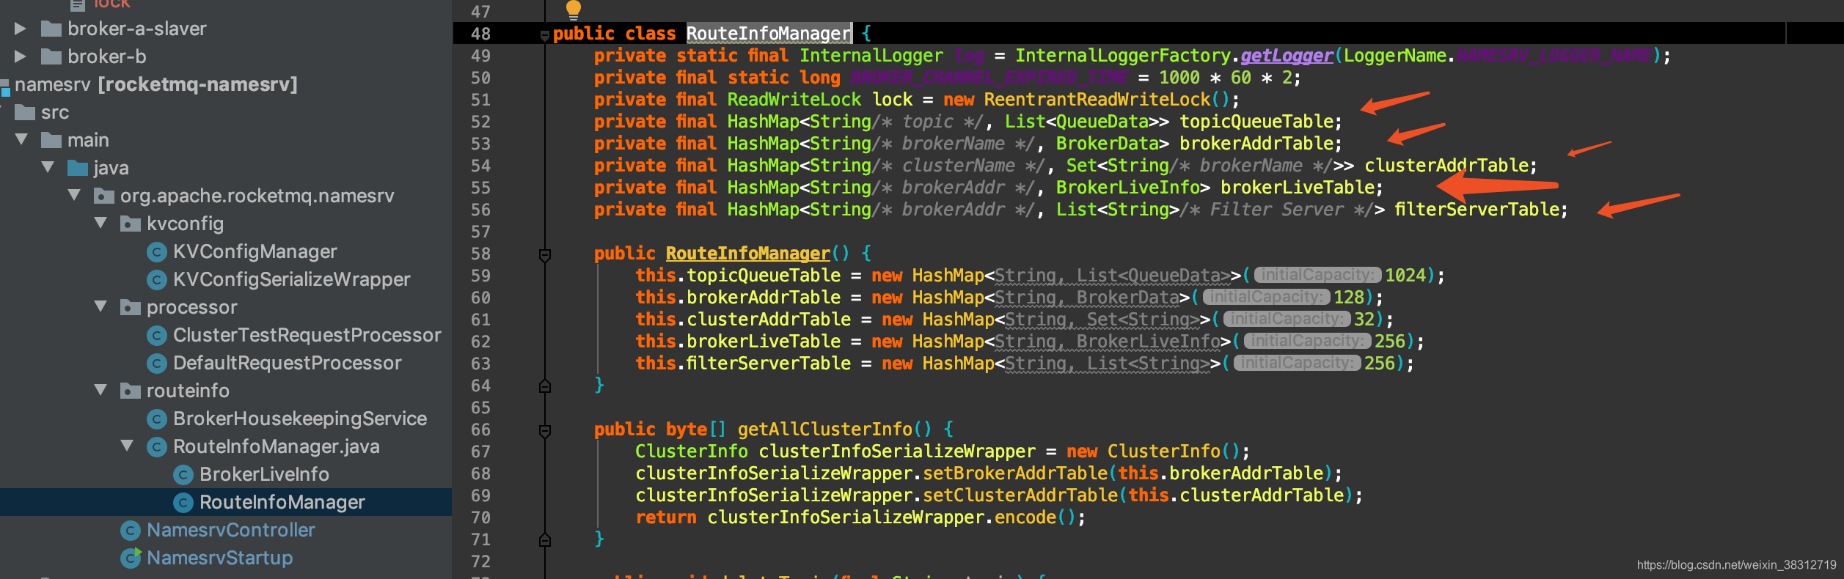The image size is (1844, 579).
Task: Fold the constructor at line 58
Action: [x=544, y=255]
